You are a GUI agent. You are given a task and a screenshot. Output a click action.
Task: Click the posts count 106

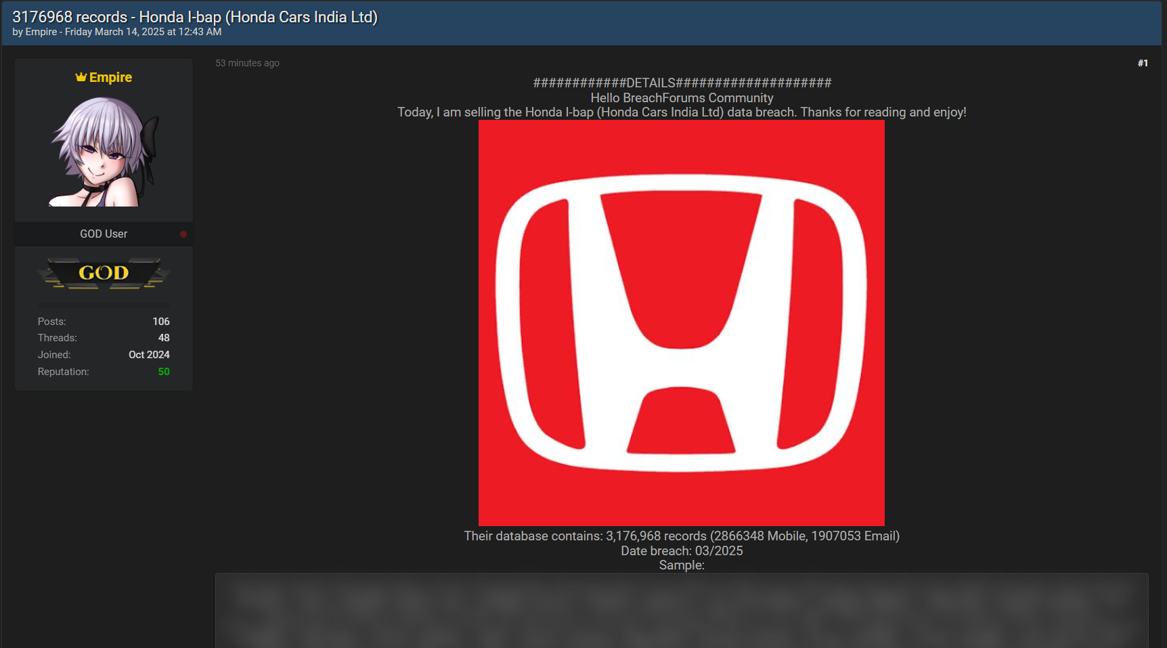(161, 322)
